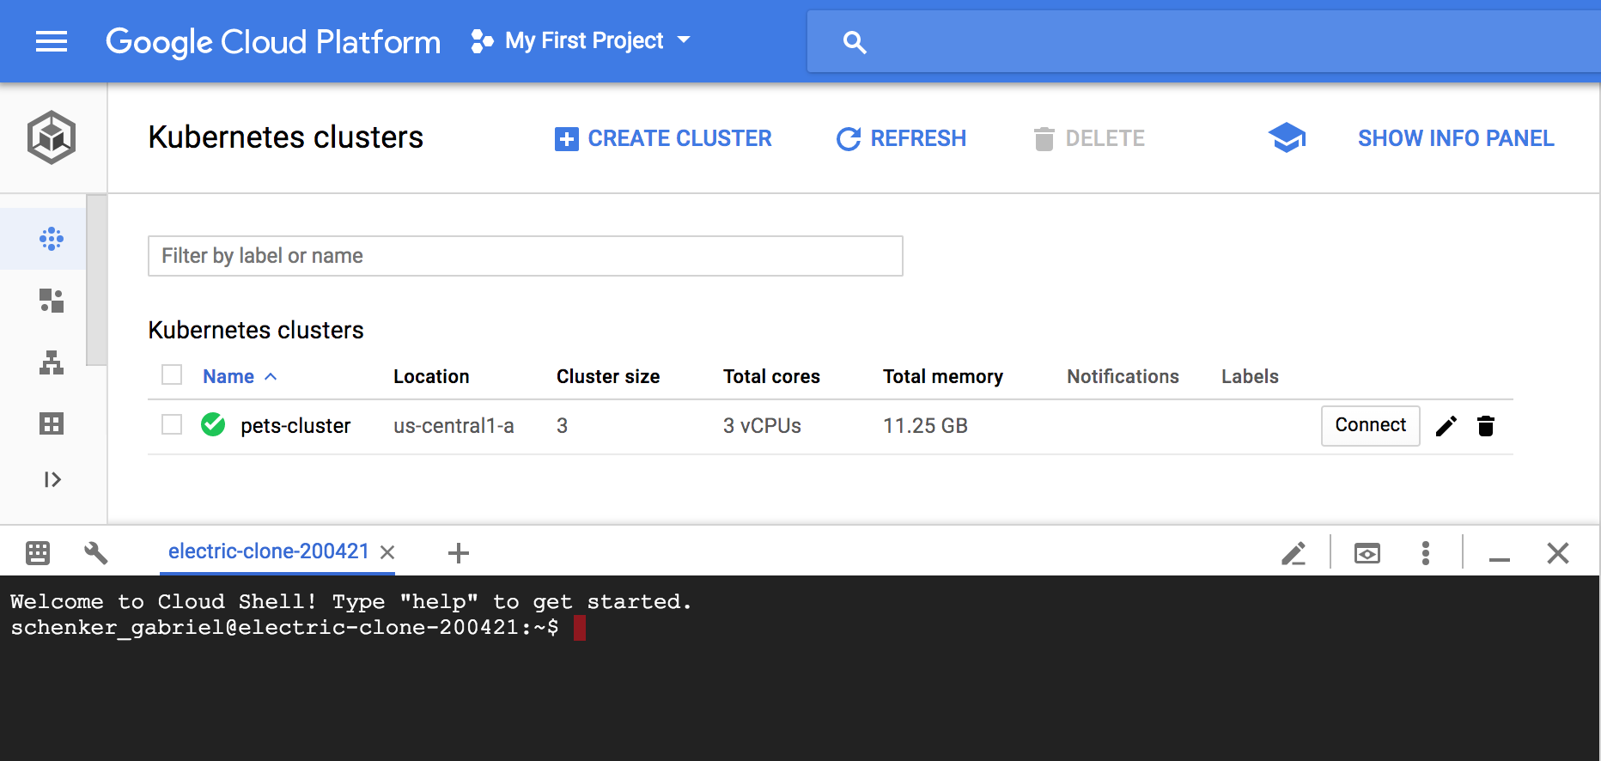Click the 3 vCPUs cell
1601x761 pixels.
point(762,426)
